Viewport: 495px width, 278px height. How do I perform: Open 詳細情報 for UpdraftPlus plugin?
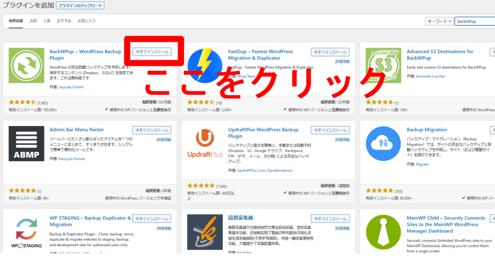(343, 139)
